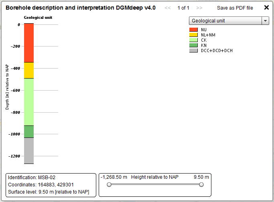Click the red NU legend swatch
This screenshot has height=202, width=274.
194,30
